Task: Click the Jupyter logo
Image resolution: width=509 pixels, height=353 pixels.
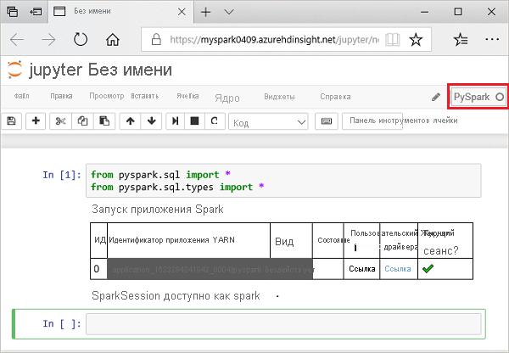Action: tap(15, 70)
